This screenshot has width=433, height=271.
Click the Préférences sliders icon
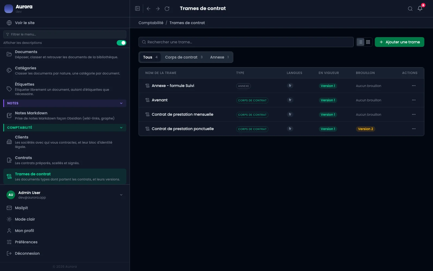tap(9, 242)
